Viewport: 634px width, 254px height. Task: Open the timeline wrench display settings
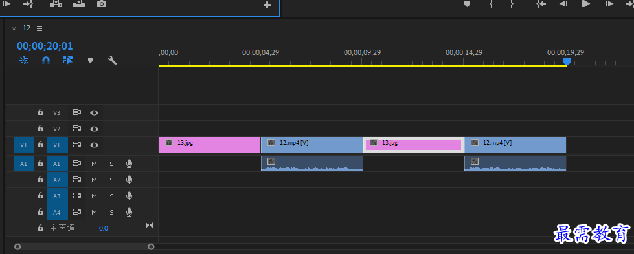[112, 61]
